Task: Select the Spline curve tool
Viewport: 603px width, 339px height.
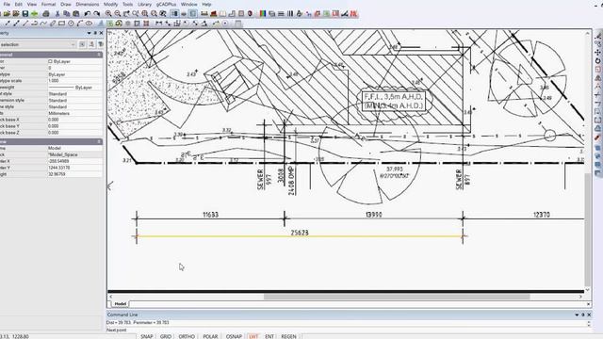Action: 43,24
